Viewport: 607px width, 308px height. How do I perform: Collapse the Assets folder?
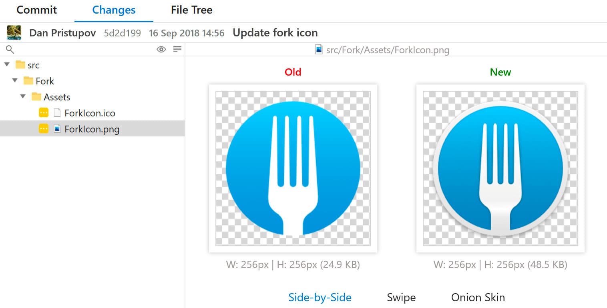(23, 96)
